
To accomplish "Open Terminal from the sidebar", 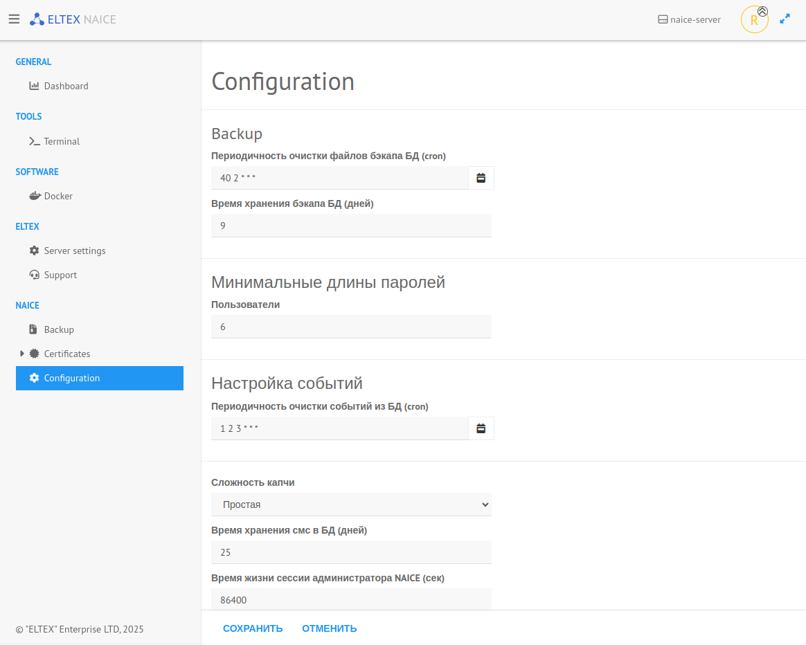I will [62, 141].
